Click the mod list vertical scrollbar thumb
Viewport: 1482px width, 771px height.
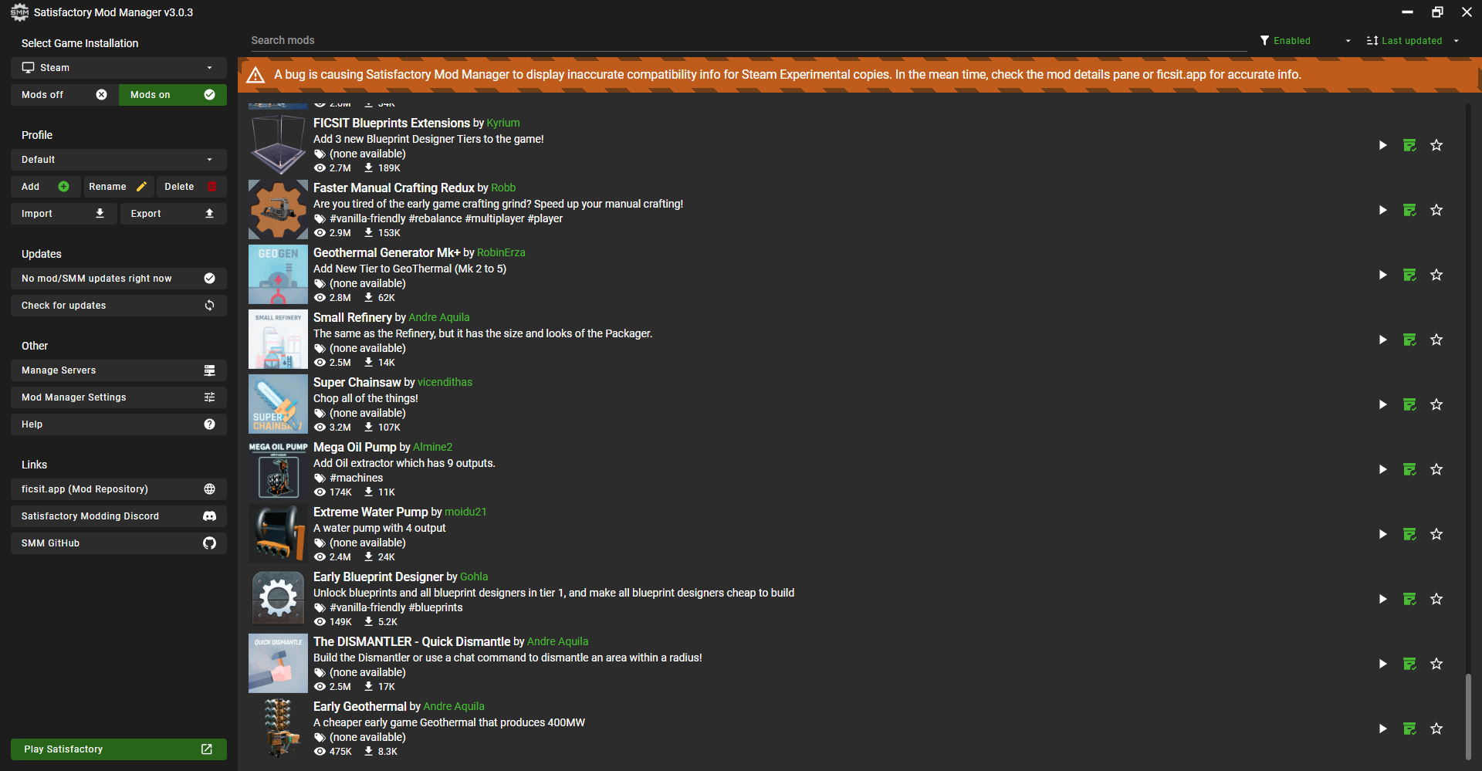[x=1468, y=718]
